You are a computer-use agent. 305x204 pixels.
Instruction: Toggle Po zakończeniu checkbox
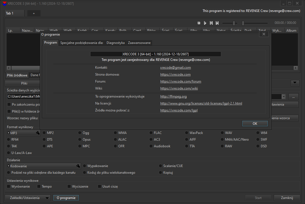click(9, 105)
